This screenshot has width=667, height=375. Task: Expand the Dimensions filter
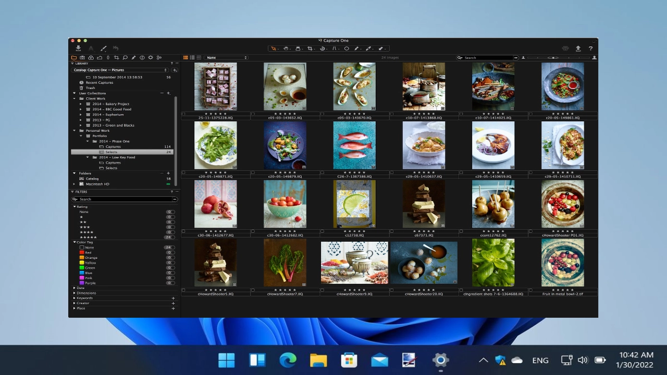click(x=75, y=293)
